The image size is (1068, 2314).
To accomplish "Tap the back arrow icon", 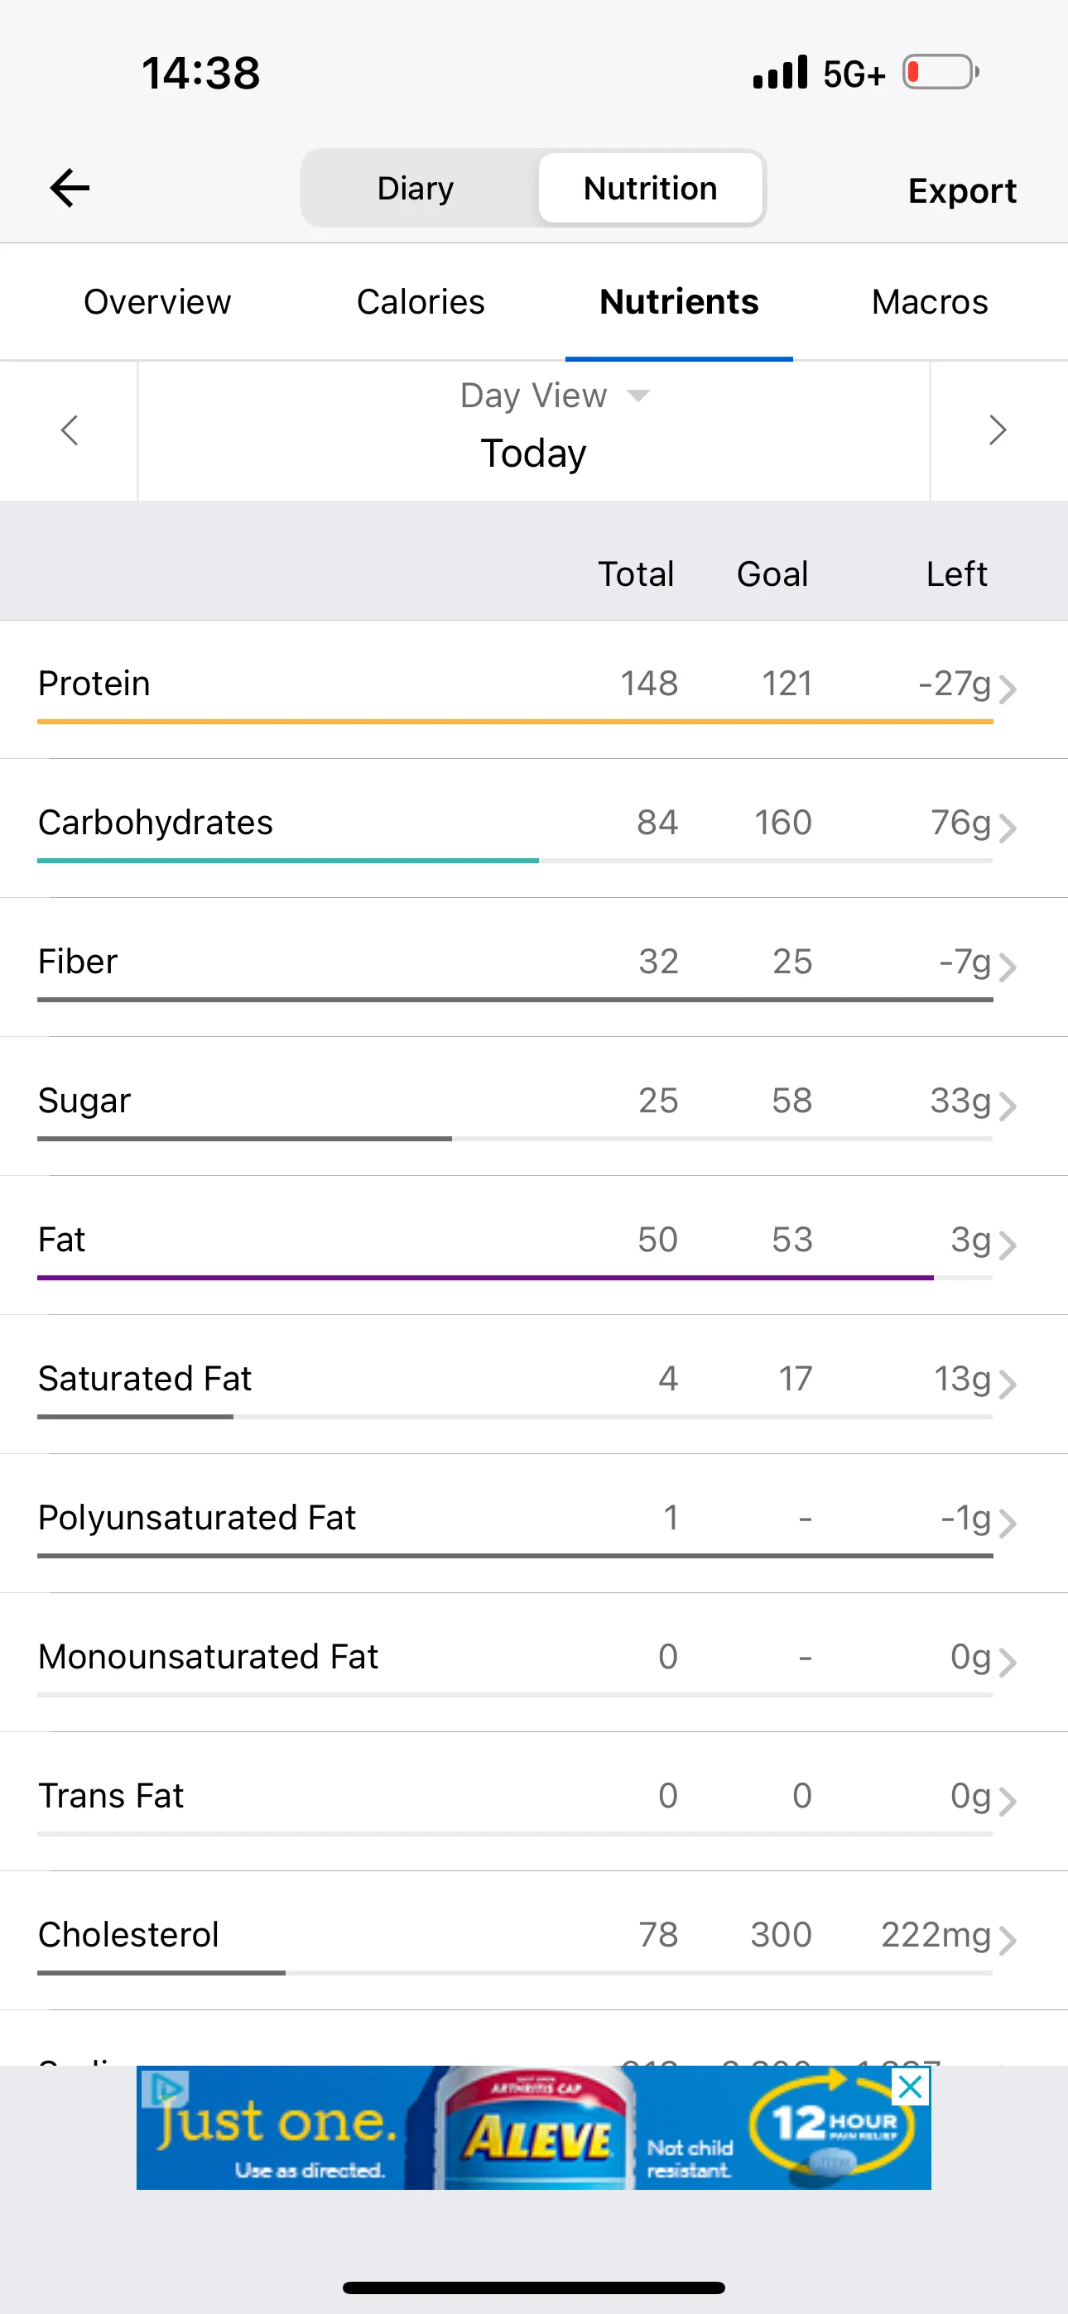I will tap(70, 189).
